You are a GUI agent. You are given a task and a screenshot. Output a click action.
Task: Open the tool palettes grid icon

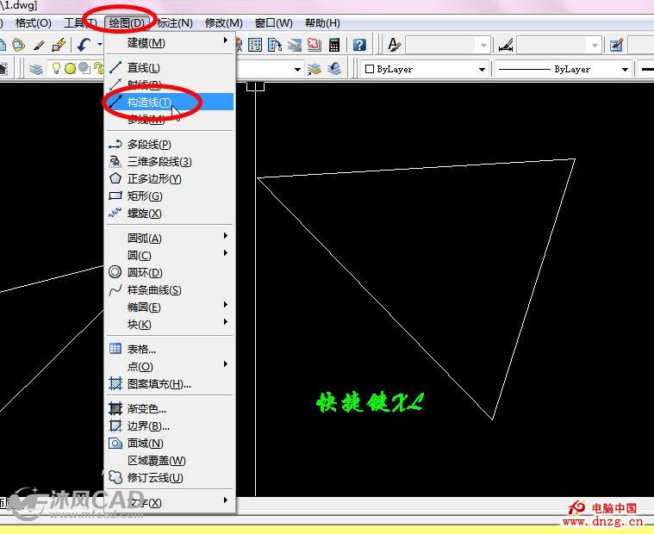point(255,45)
